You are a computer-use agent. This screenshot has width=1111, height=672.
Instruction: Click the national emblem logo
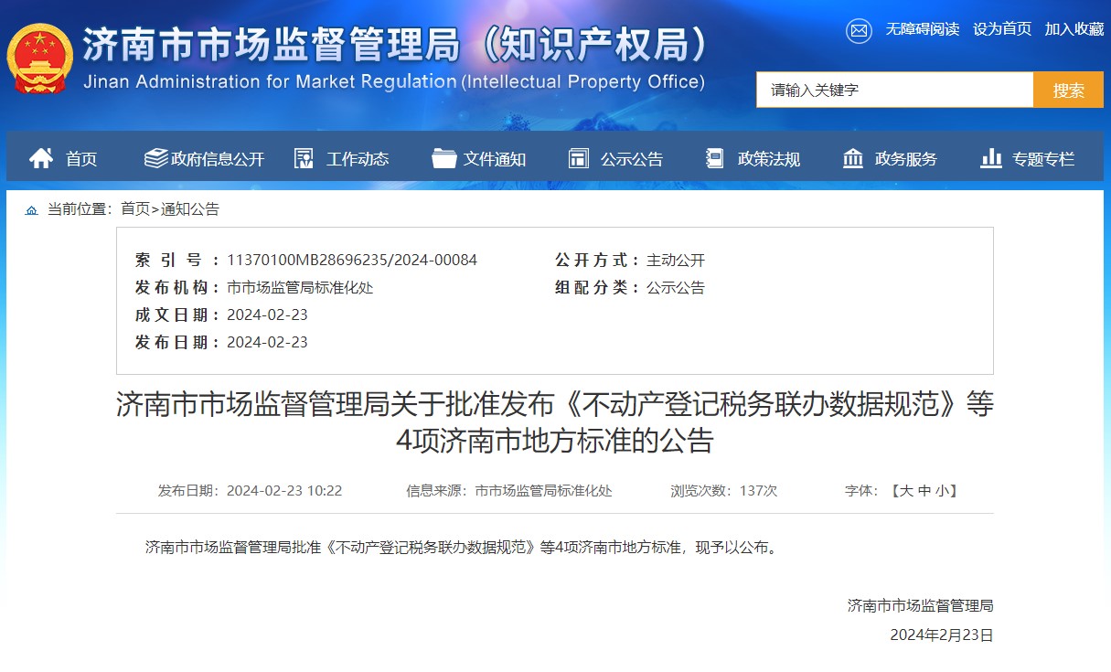pos(38,59)
